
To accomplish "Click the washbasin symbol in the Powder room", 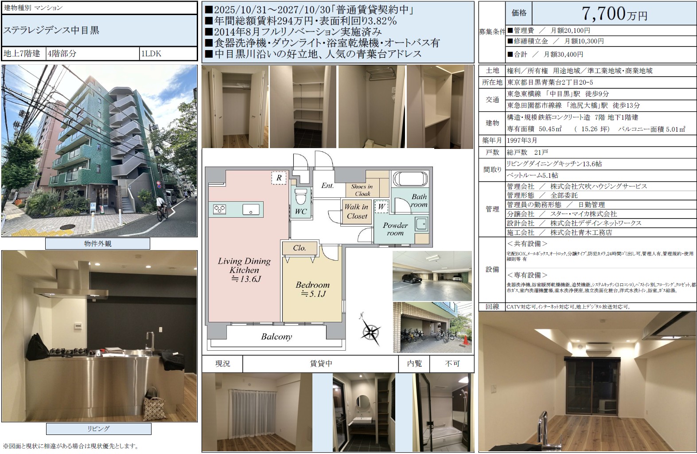I will 421,224.
